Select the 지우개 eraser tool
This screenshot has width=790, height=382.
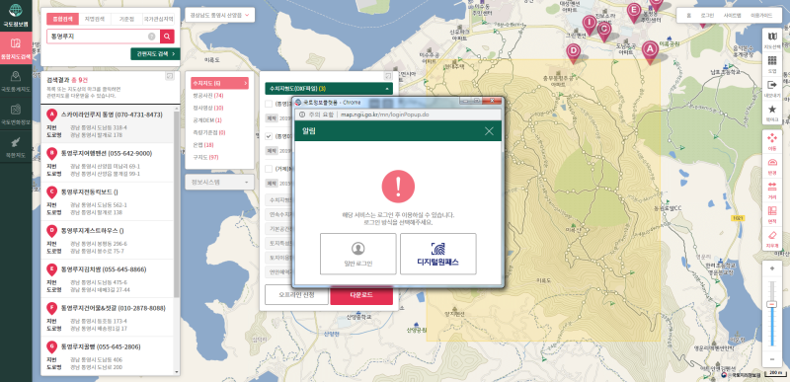coord(772,239)
